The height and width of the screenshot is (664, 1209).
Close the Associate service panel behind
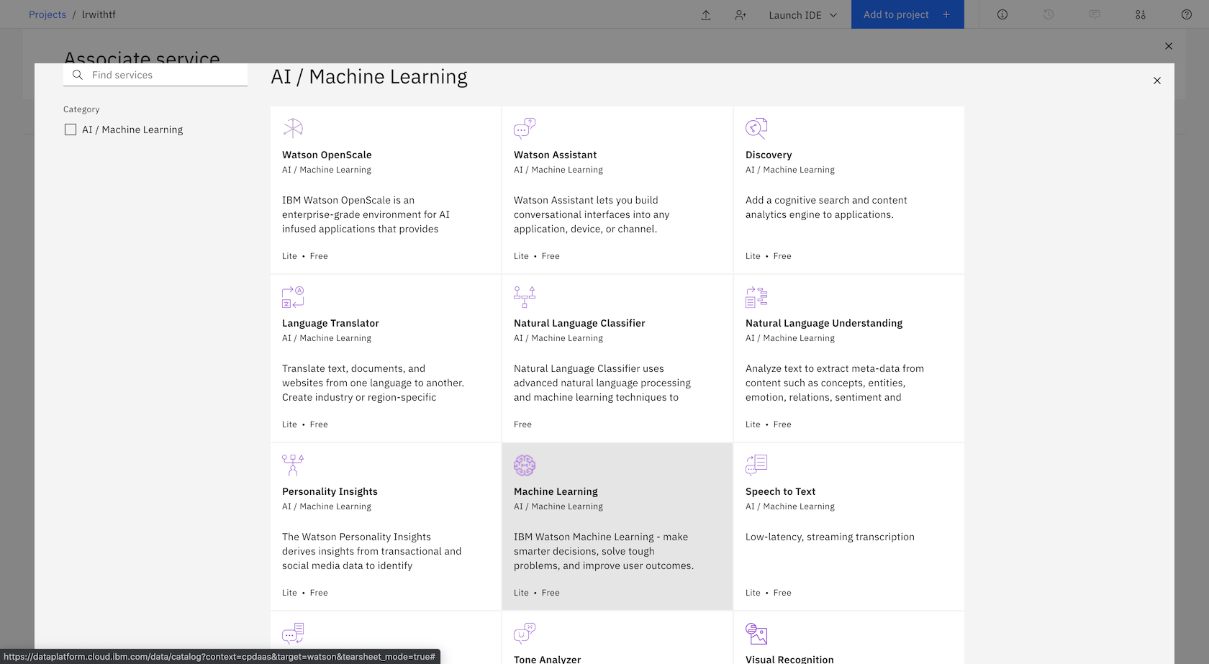1169,46
